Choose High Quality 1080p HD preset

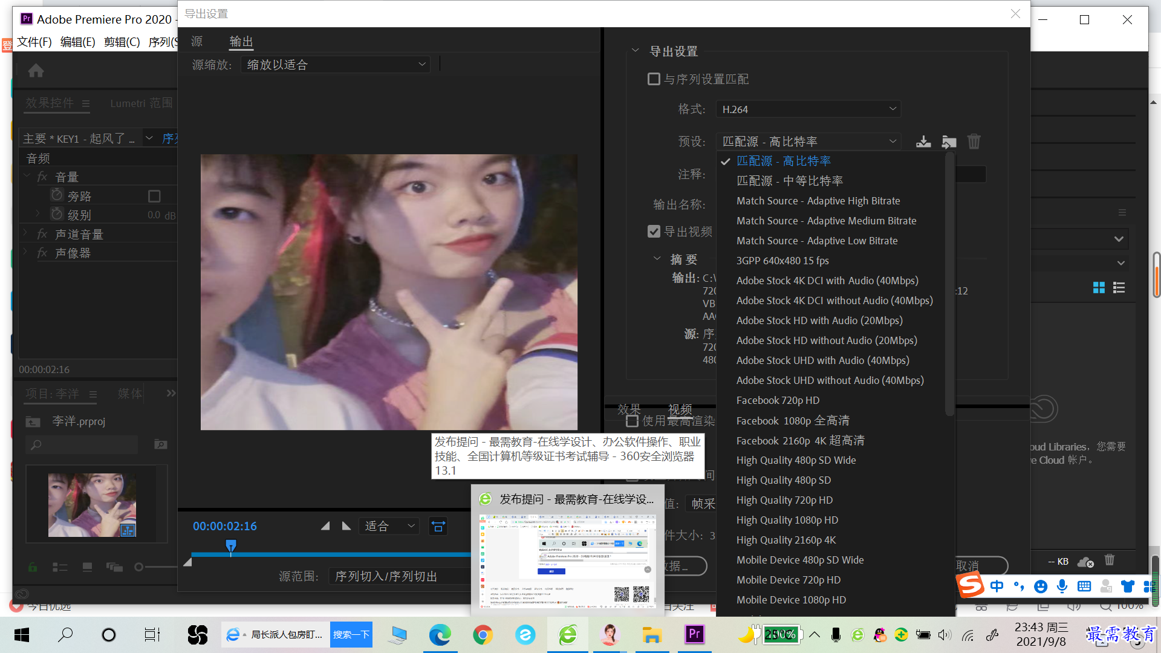[787, 520]
